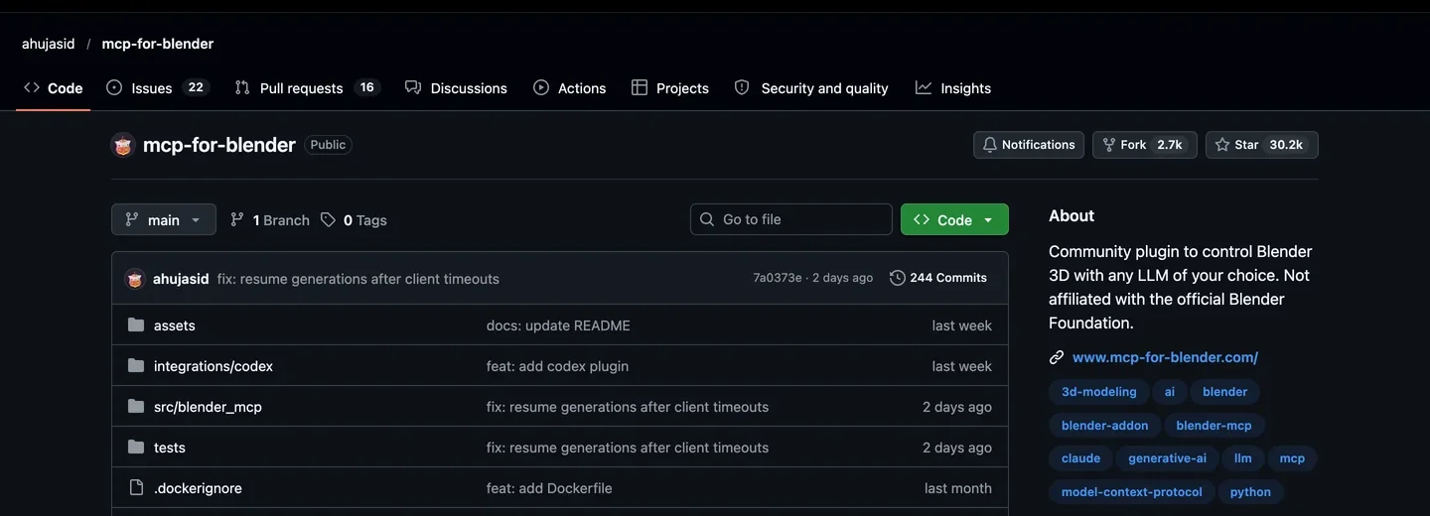Open commit 'feat: add codex plugin'
This screenshot has width=1430, height=516.
point(557,366)
